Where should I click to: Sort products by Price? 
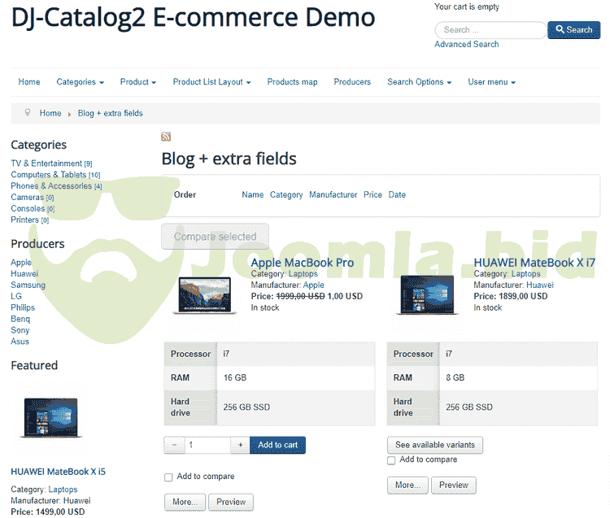point(373,195)
